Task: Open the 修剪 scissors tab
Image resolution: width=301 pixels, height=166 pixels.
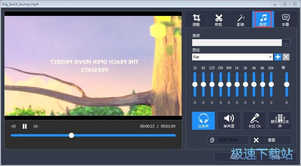Action: click(x=218, y=19)
